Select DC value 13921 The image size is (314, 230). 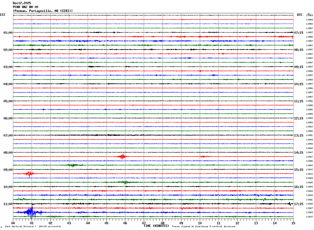309,200
